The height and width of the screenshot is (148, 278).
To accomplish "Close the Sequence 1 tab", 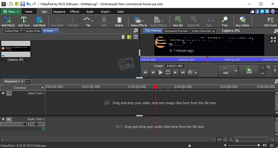I will (x=22, y=81).
